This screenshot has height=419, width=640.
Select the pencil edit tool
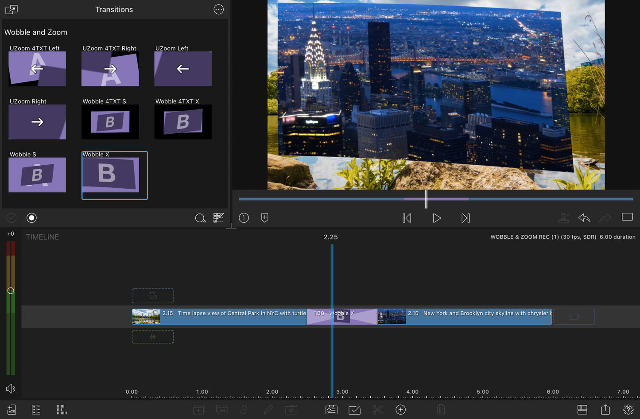[x=268, y=410]
